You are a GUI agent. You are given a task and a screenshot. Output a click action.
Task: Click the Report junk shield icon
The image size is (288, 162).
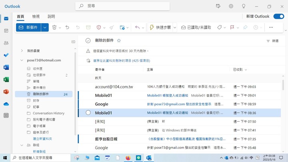pyautogui.click(x=99, y=27)
